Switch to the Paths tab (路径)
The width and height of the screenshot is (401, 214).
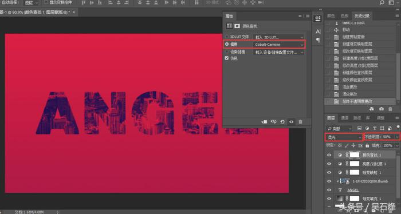357,118
